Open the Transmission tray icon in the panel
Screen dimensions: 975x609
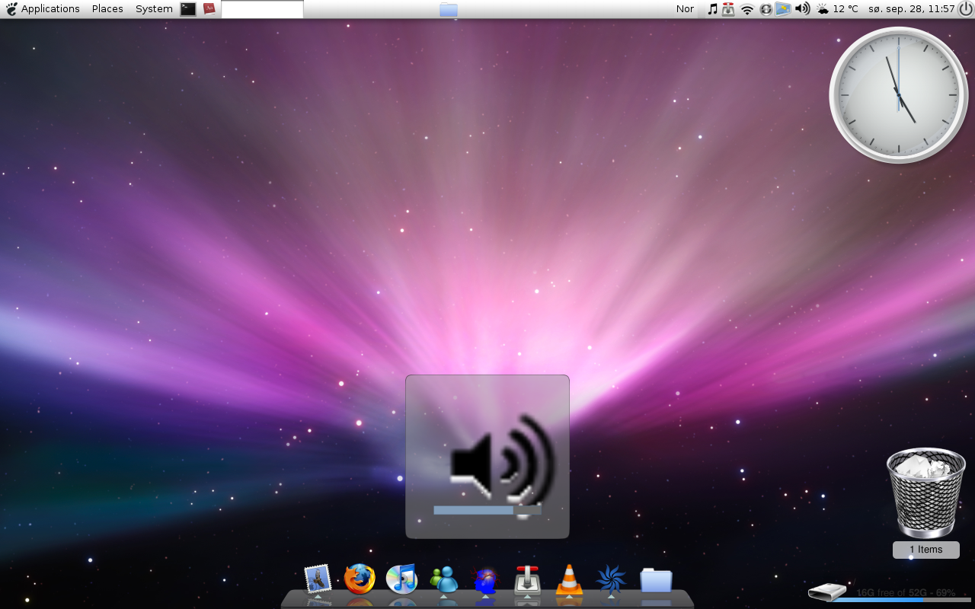(729, 9)
